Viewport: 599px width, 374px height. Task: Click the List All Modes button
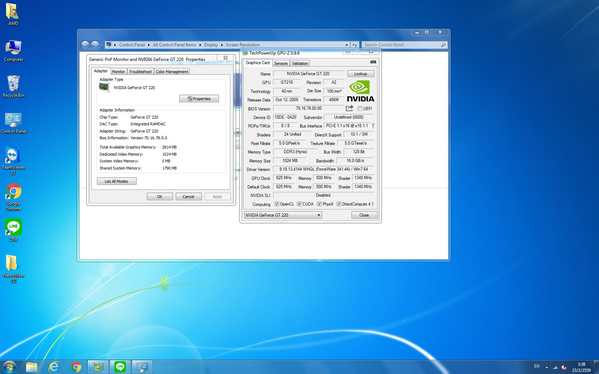coord(116,181)
